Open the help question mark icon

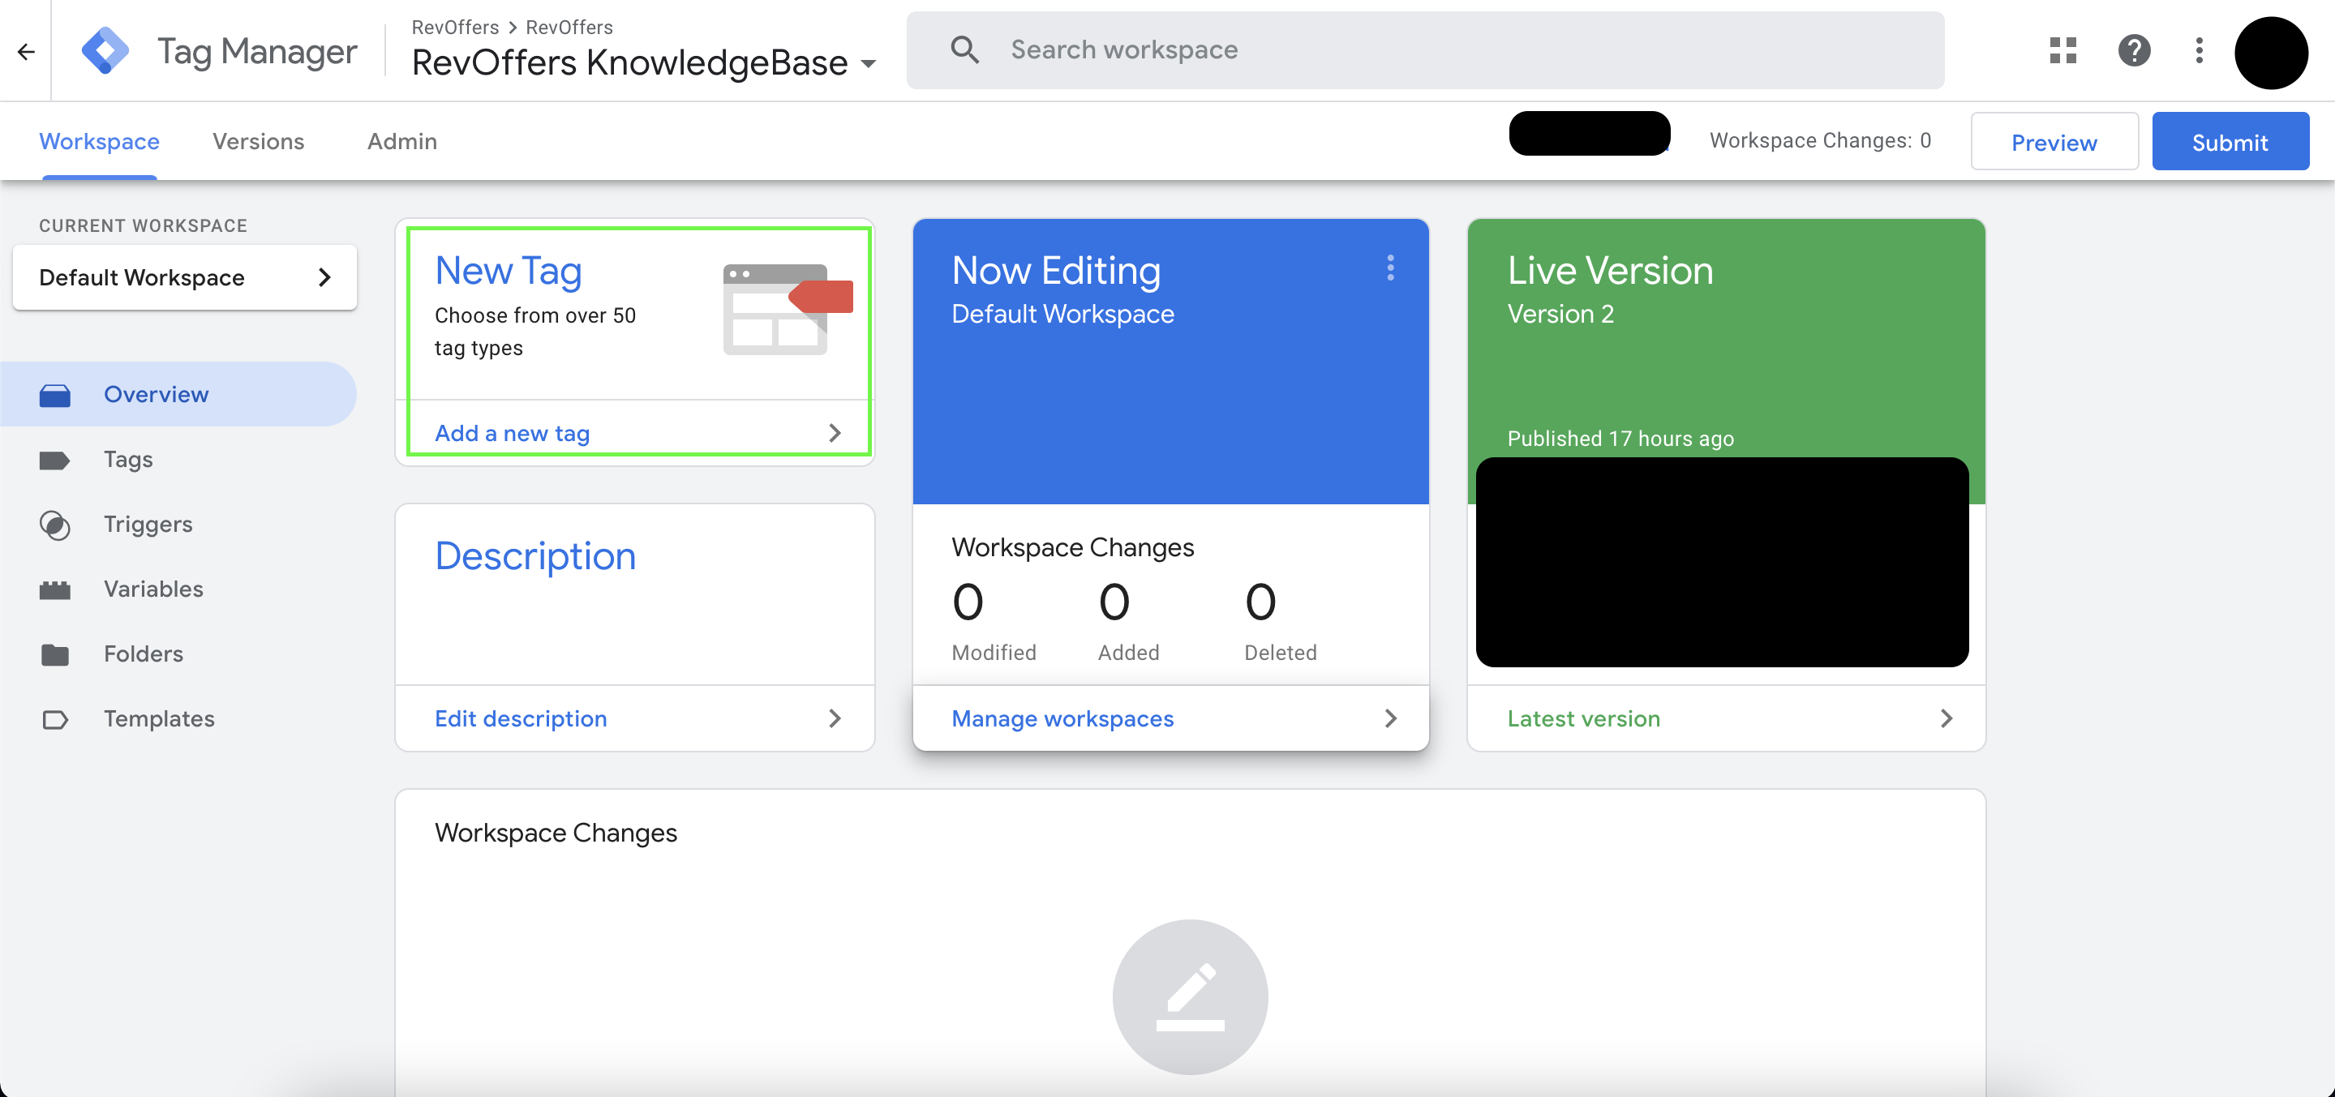[2134, 49]
